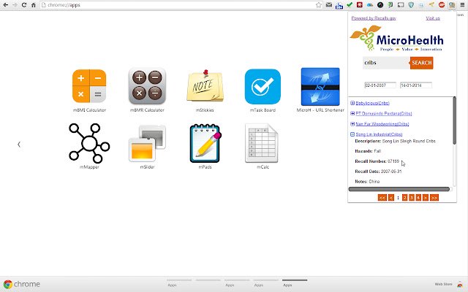The width and height of the screenshot is (468, 292).
Task: Go to the browser home page
Action: point(34,5)
